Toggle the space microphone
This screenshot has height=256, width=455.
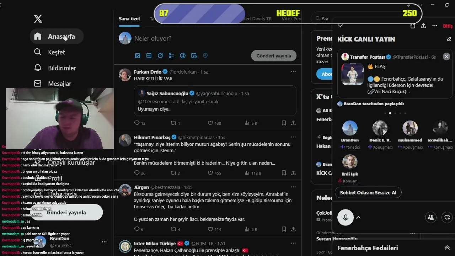click(345, 217)
